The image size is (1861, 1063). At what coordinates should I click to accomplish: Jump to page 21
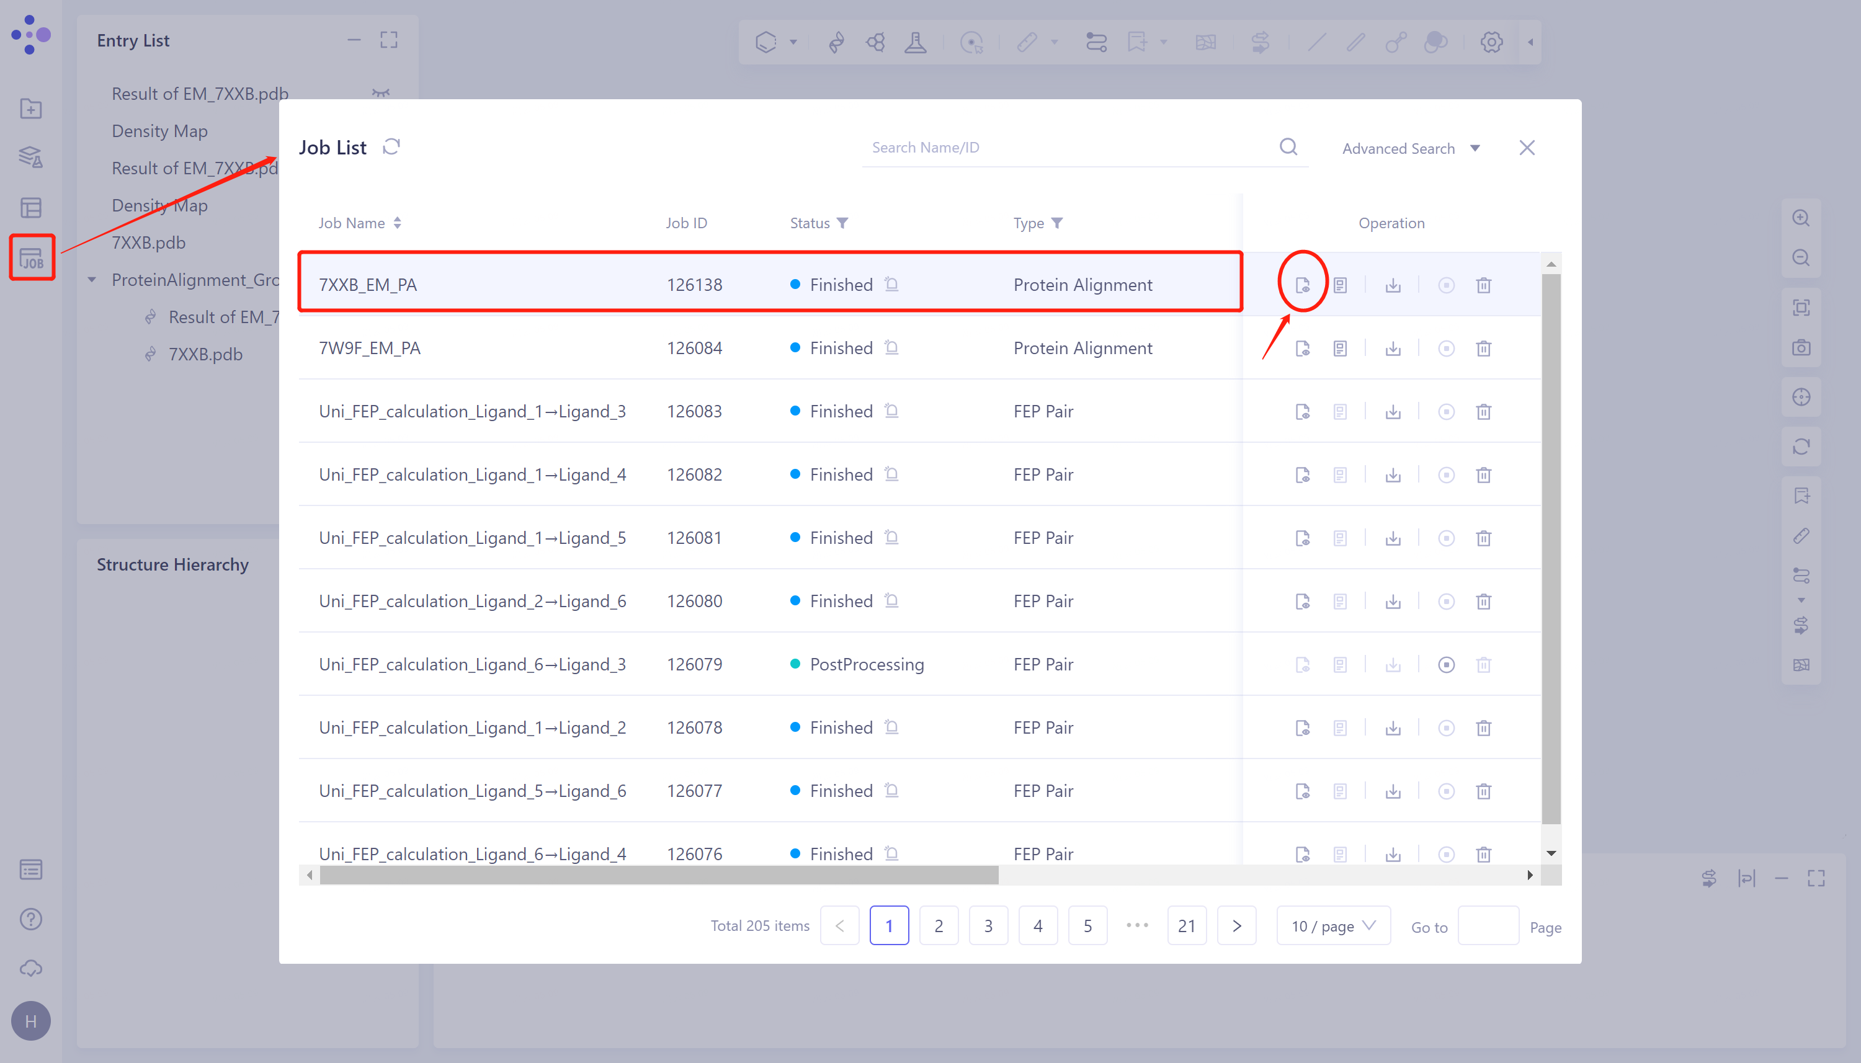1187,926
